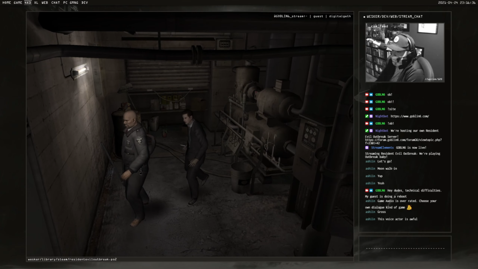Viewport: 478px width, 269px height.
Task: Click the red broadcaster badge on "Hey dudes" message
Action: point(367,191)
